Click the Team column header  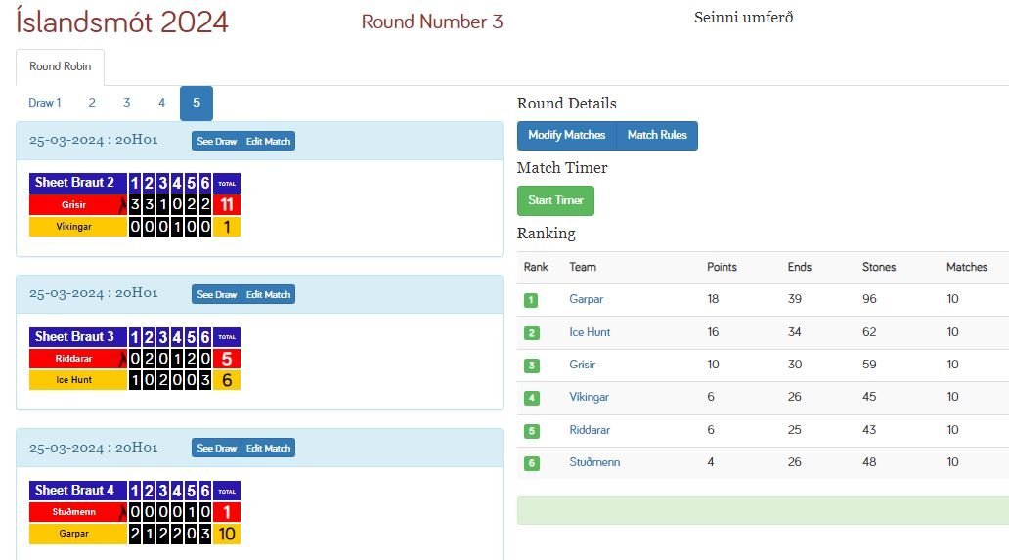[x=583, y=267]
